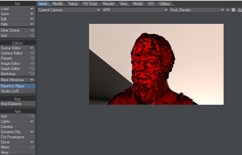Expand the Final_Render preset dropdown

(197, 10)
